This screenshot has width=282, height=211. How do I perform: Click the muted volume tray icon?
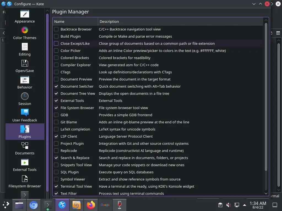click(x=228, y=205)
